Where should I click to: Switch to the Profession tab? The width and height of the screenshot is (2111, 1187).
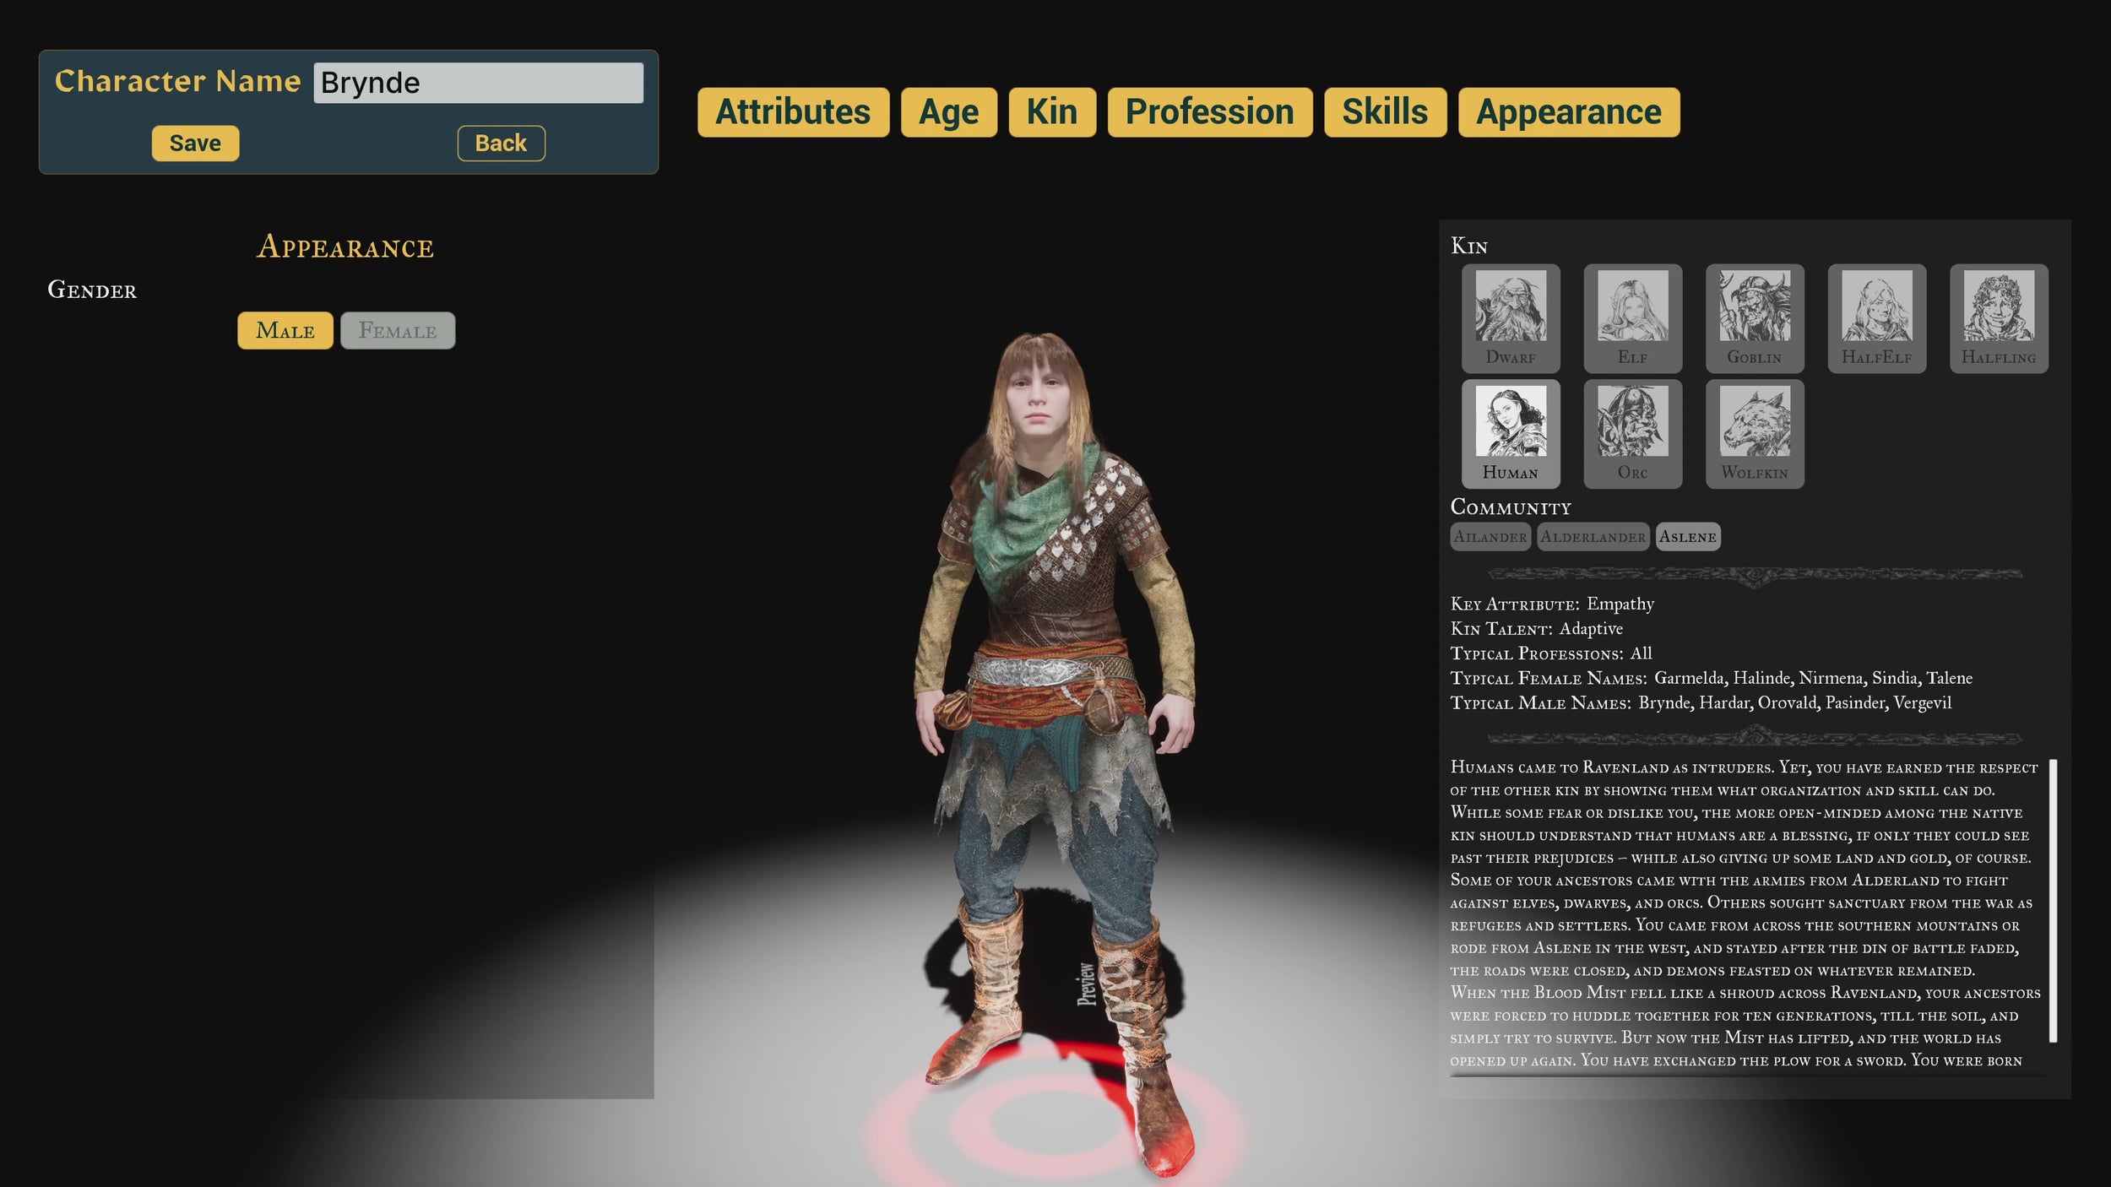point(1209,112)
